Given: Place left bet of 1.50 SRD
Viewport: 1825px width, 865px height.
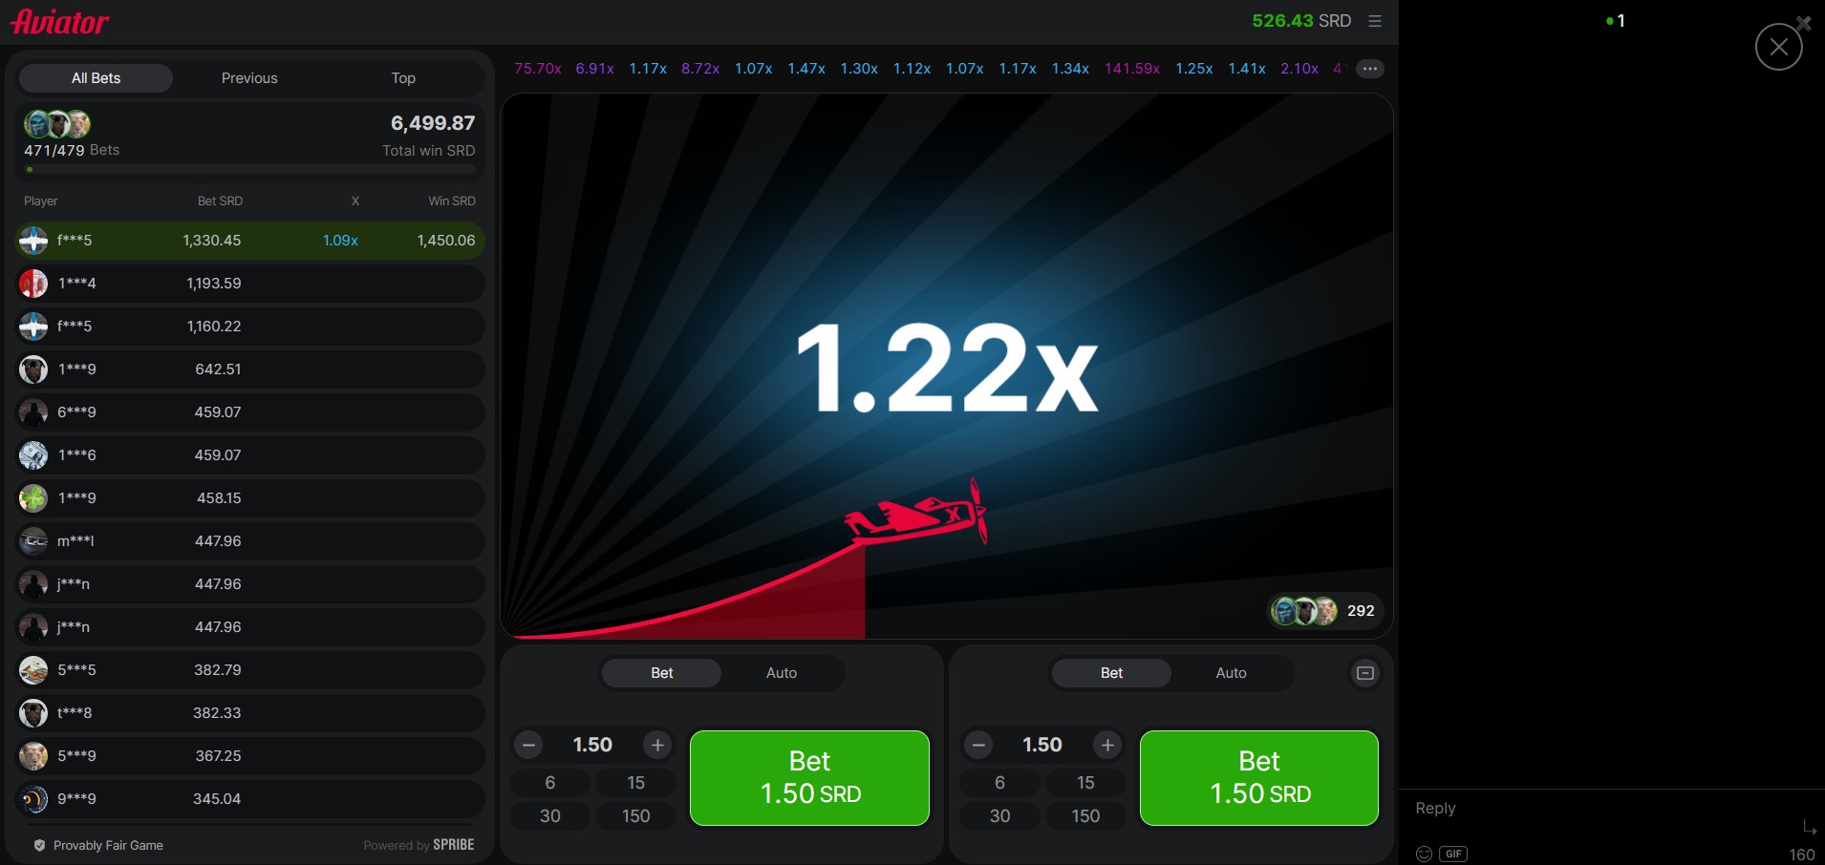Looking at the screenshot, I should point(809,777).
